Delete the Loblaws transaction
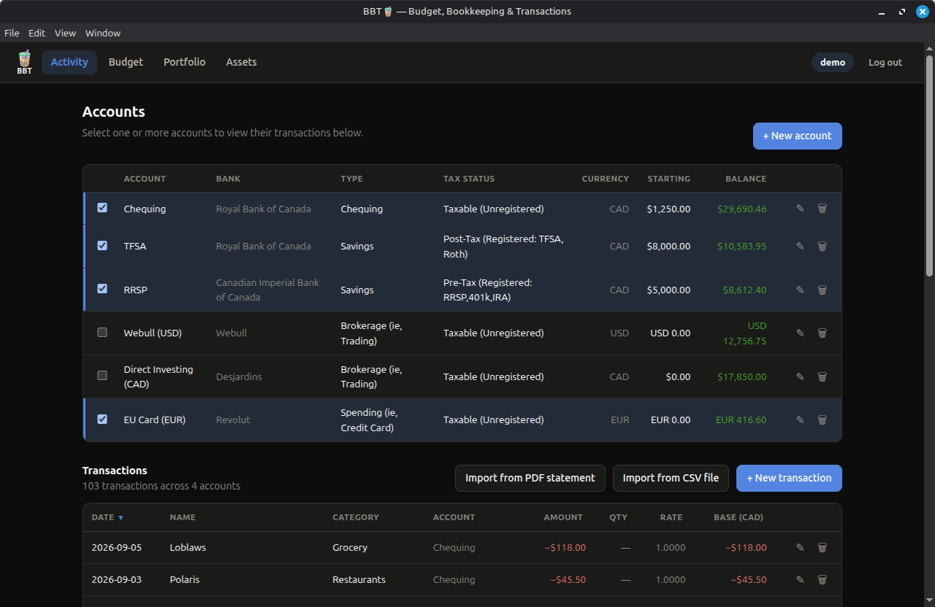The height and width of the screenshot is (607, 935). coord(822,548)
